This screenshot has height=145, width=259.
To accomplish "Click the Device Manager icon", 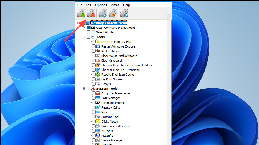I will [98, 140].
